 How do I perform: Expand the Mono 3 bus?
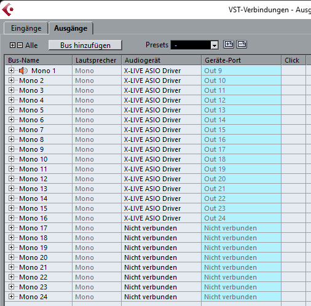pos(12,90)
